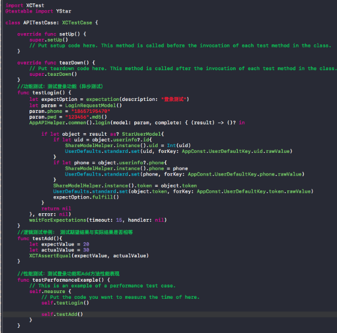Click the XCTestCase superclass reference
Image resolution: width=337 pixels, height=333 pixels.
click(x=77, y=23)
